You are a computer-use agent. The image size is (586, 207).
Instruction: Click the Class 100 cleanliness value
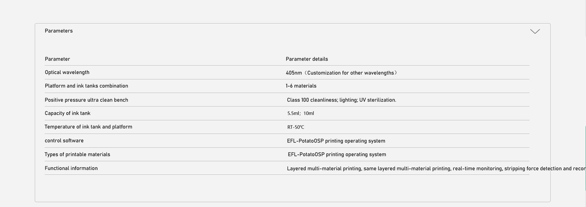click(x=341, y=100)
